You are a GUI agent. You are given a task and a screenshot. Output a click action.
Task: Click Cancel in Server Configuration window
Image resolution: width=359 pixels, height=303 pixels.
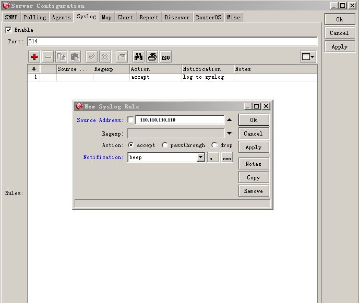pos(340,33)
